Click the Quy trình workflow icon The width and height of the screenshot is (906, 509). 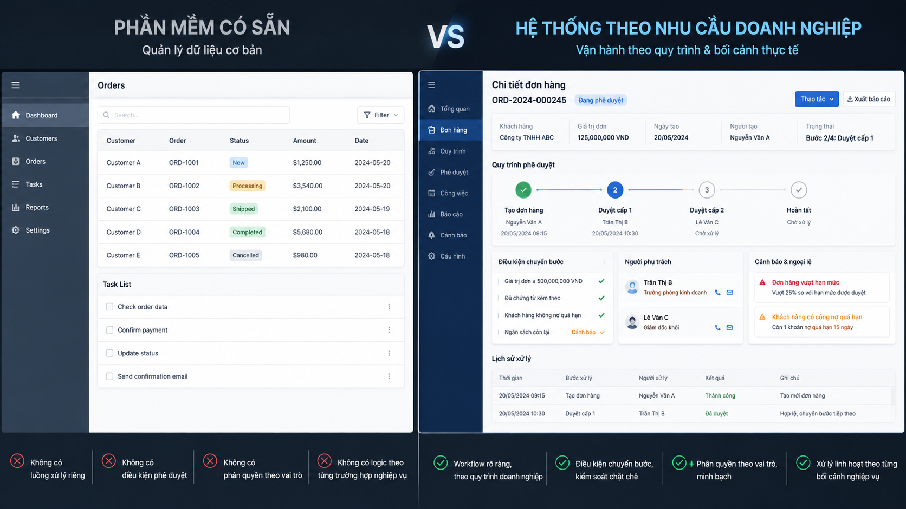[x=432, y=151]
